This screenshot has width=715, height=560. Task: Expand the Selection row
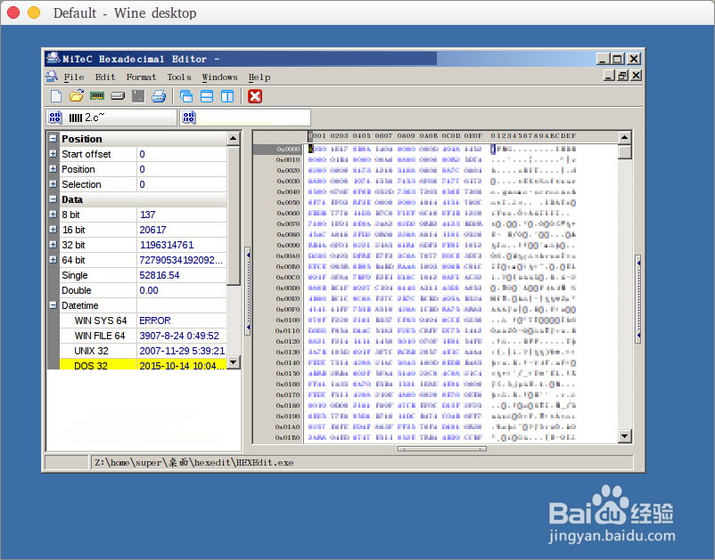coord(53,184)
